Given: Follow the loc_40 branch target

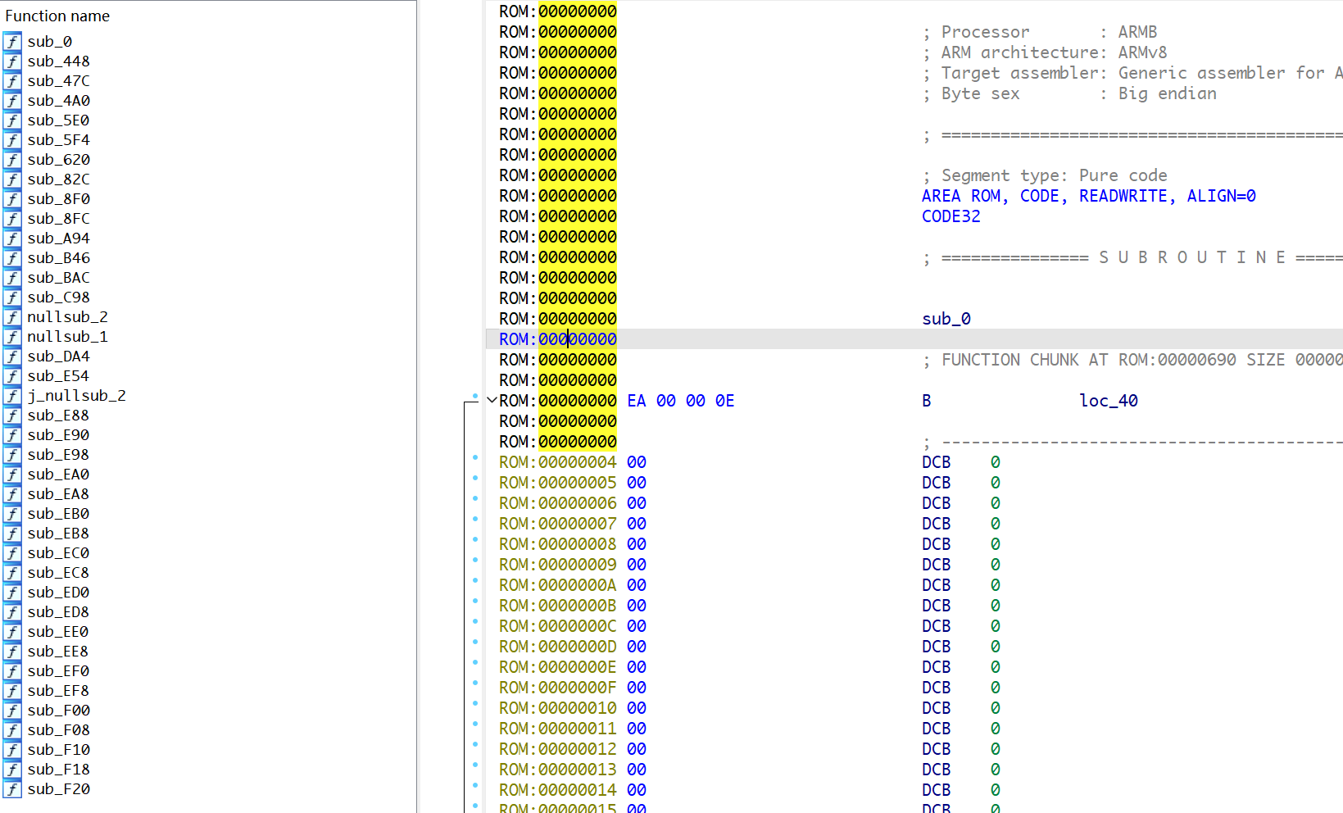Looking at the screenshot, I should coord(1108,401).
